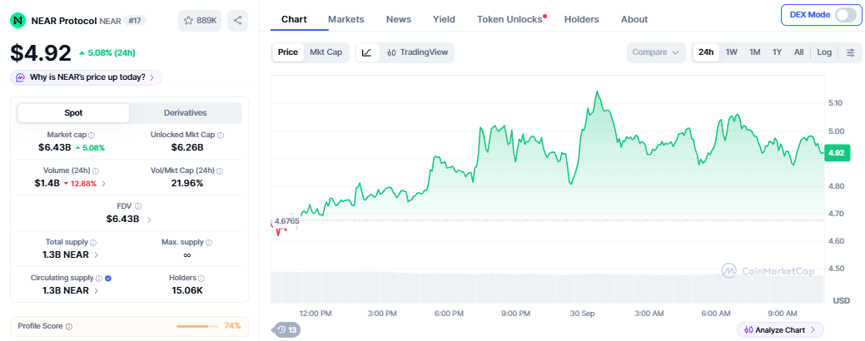Click Profile Score info icon
Screen dimensions: 865x341
pos(69,326)
